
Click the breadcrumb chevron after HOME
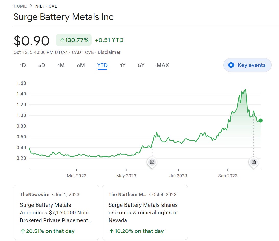tap(30, 6)
